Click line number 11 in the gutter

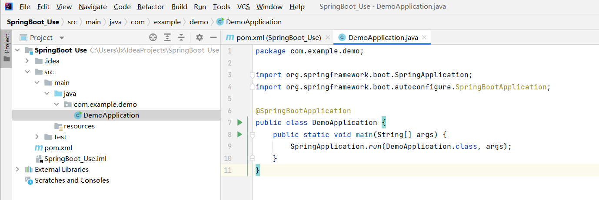228,170
